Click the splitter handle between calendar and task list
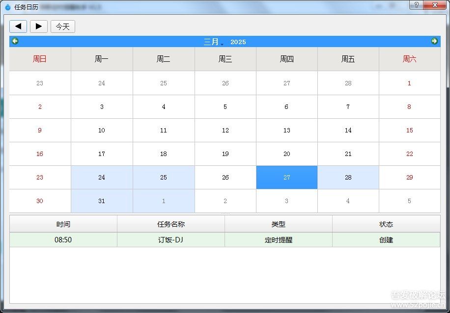This screenshot has width=450, height=313. coord(225,214)
